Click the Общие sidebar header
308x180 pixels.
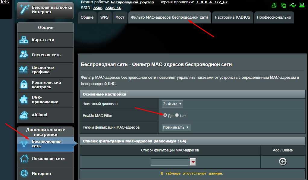tap(46, 28)
